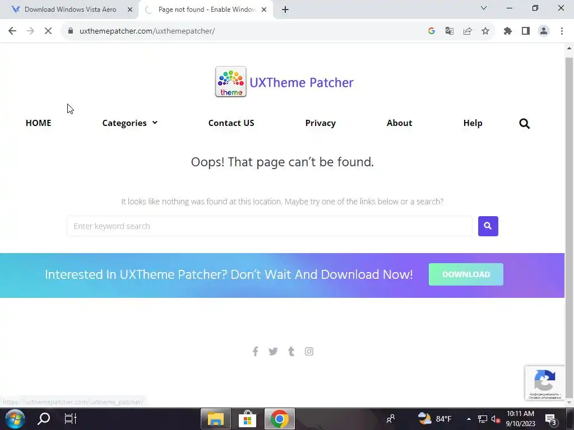Click the muted volume tray icon

click(496, 419)
